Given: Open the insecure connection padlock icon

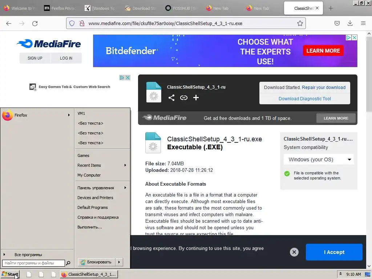Looking at the screenshot, I should pos(82,23).
